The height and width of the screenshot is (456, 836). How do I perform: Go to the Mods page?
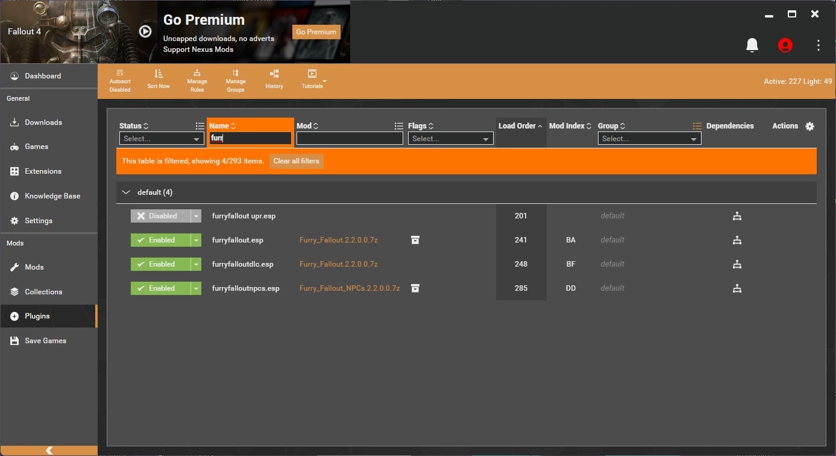tap(49, 267)
